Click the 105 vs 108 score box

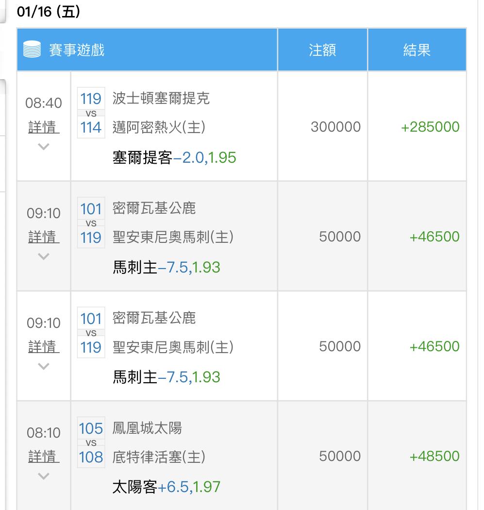(x=91, y=442)
